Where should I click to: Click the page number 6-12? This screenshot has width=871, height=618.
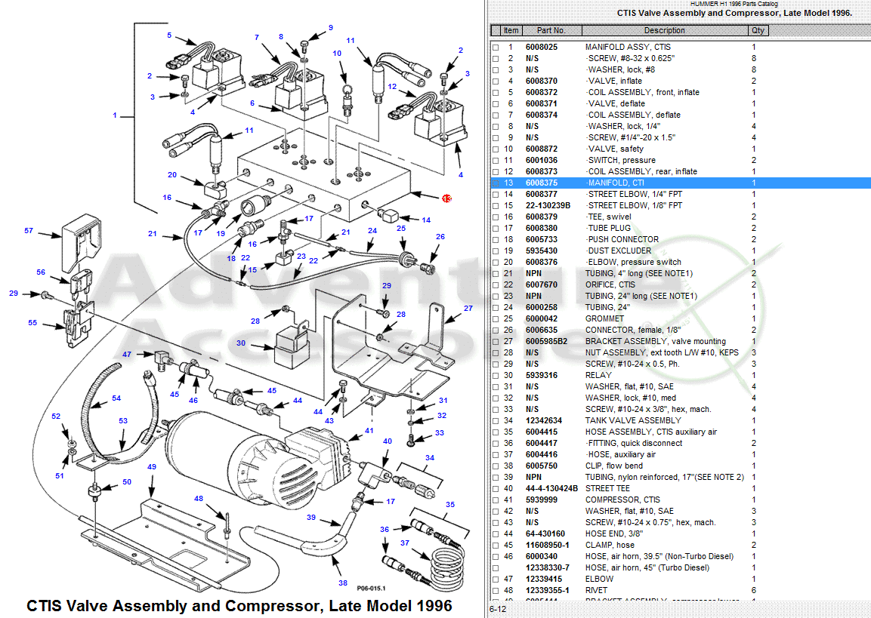498,609
